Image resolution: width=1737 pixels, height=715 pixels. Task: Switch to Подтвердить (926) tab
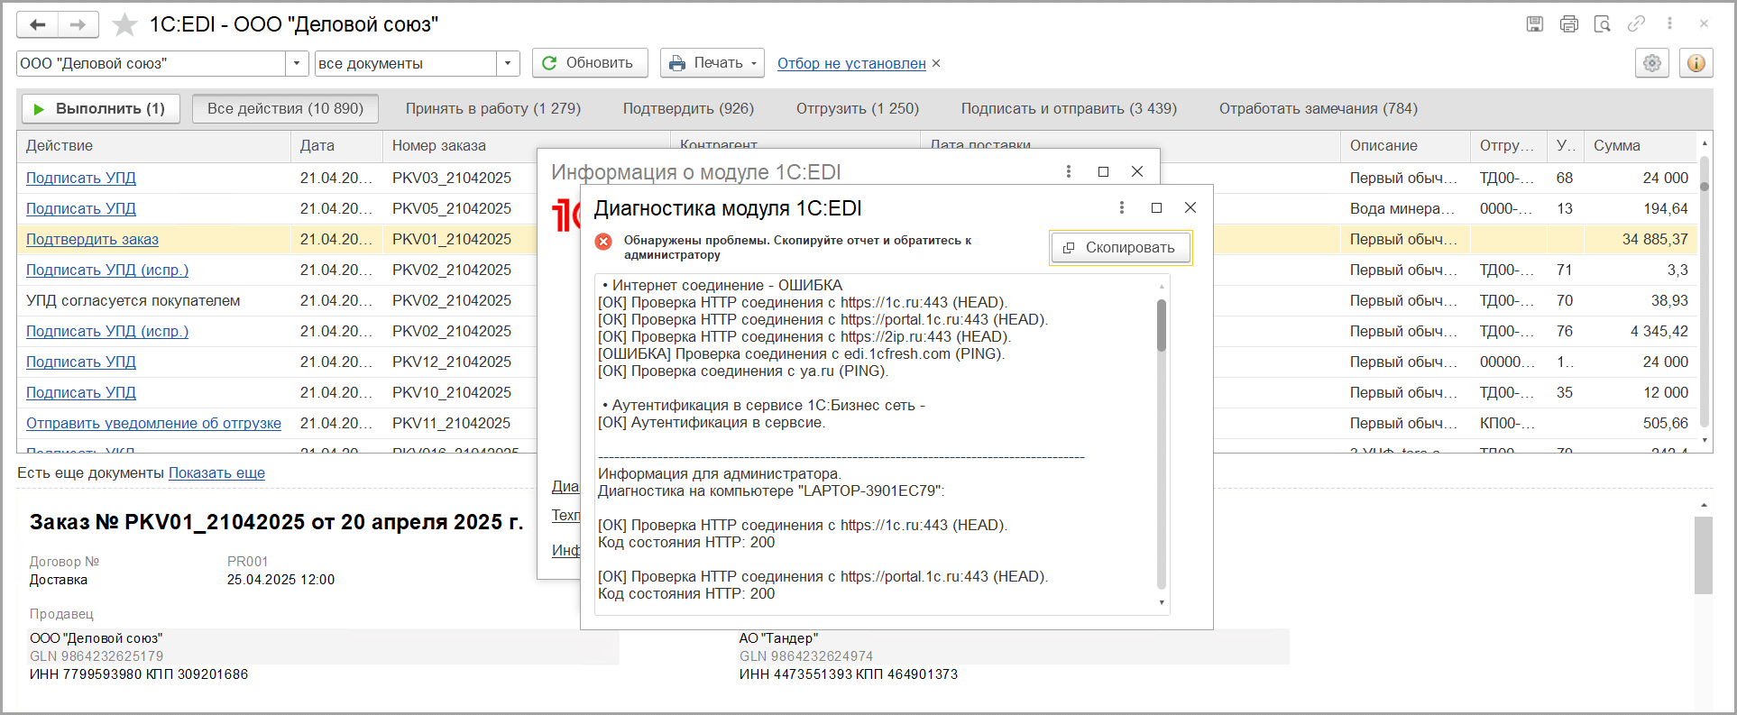coord(688,108)
